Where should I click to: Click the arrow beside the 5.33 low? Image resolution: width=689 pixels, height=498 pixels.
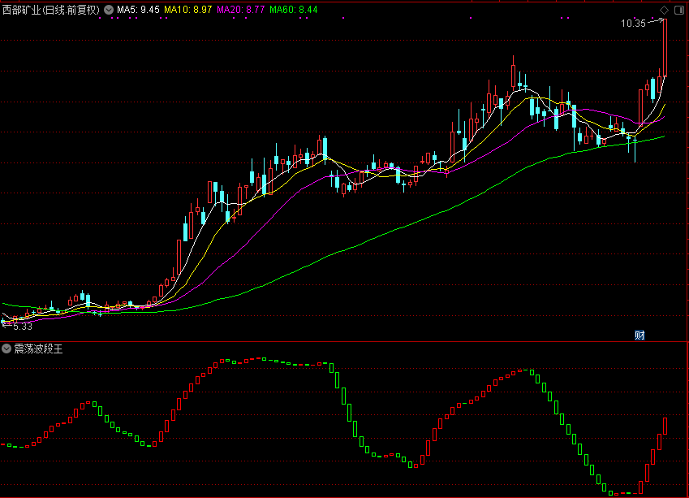click(x=5, y=324)
